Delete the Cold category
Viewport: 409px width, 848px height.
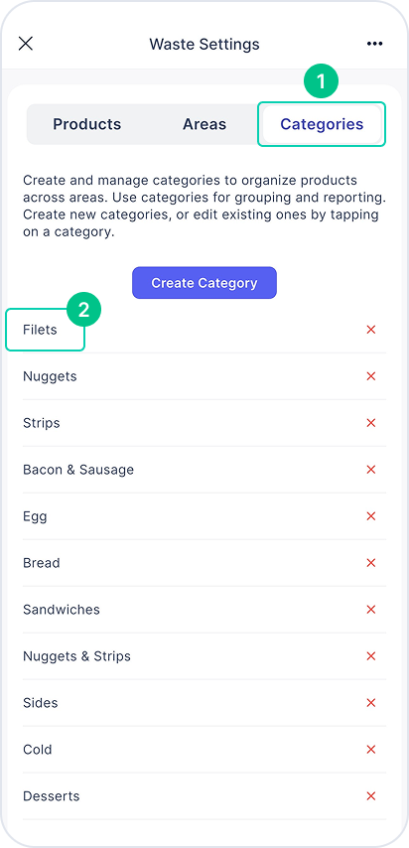pos(371,749)
